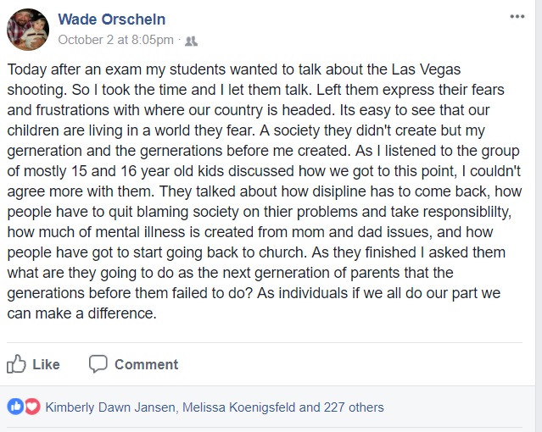Click the word "church" in the post
The width and height of the screenshot is (542, 432).
(299, 251)
